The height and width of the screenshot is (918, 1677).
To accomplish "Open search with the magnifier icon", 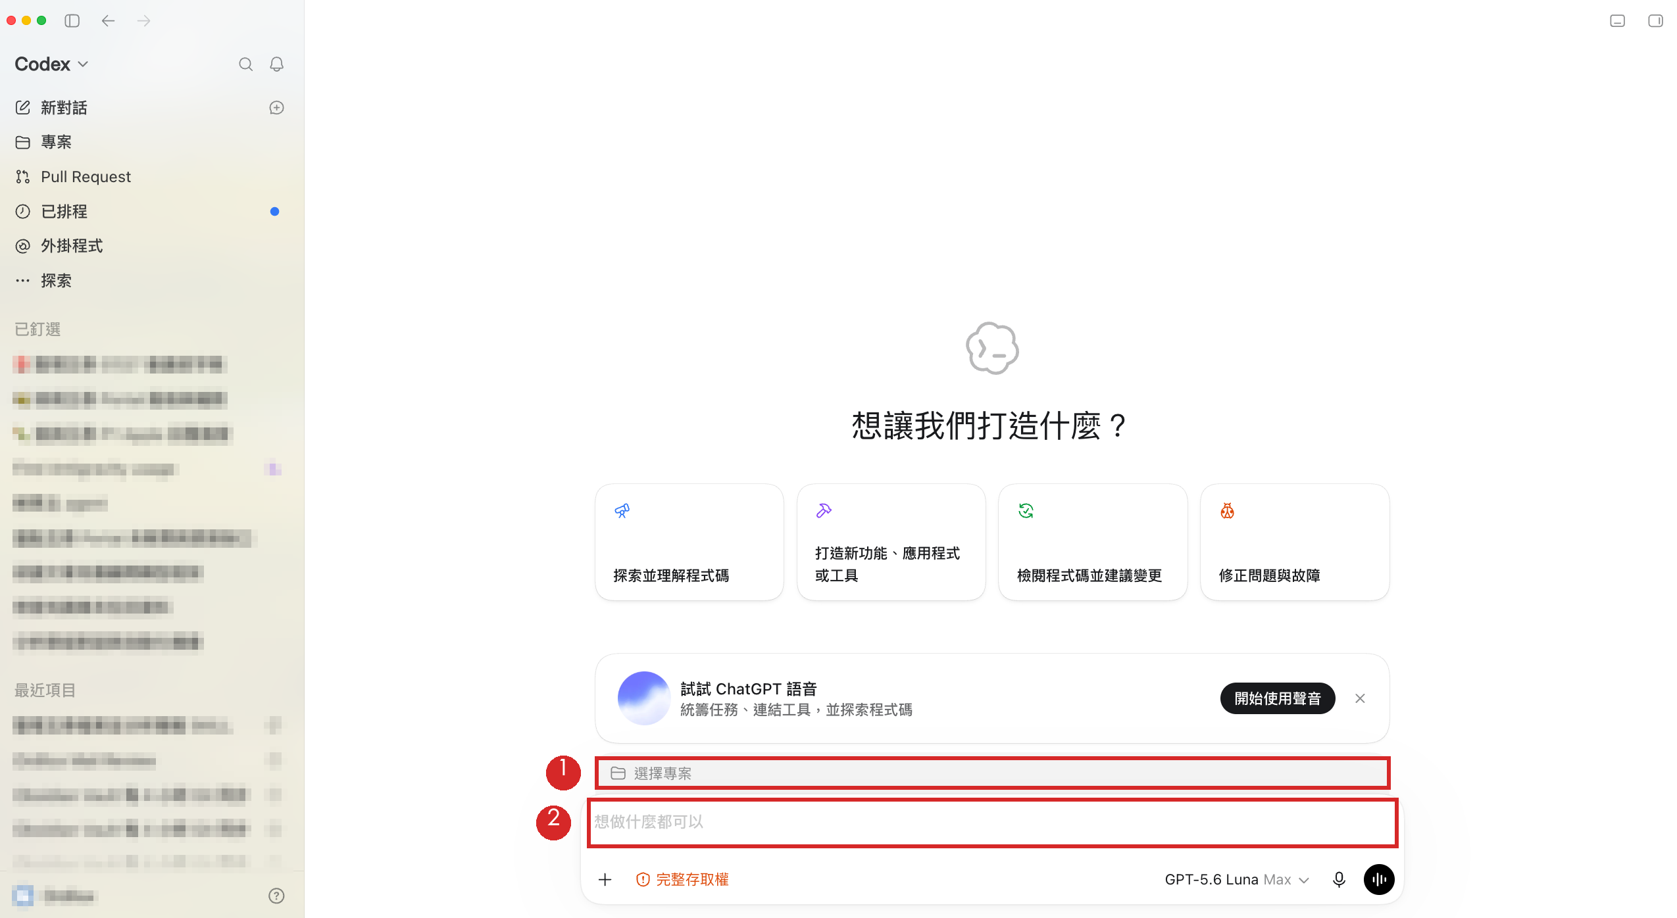I will pyautogui.click(x=245, y=64).
